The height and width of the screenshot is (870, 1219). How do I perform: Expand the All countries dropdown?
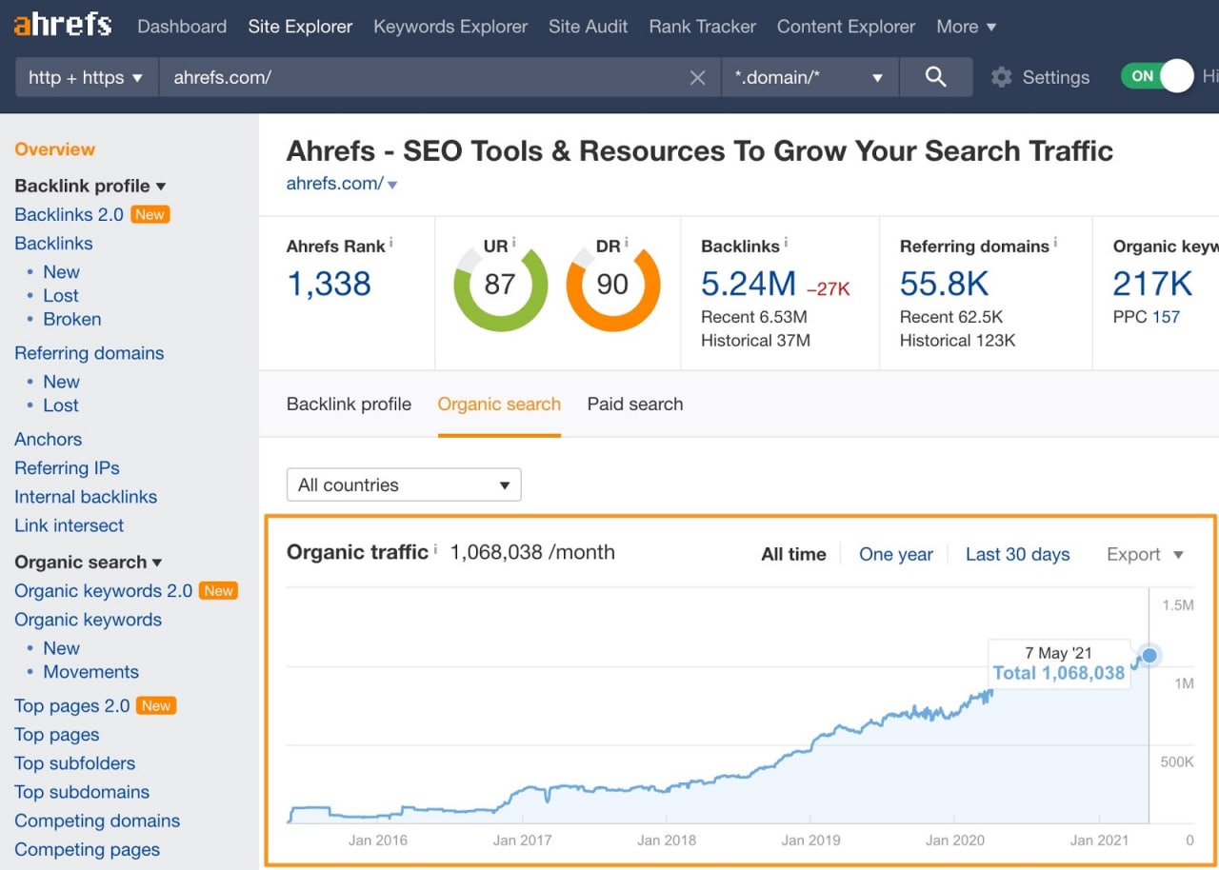[404, 484]
